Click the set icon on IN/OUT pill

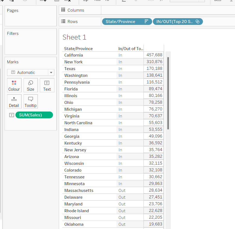[x=197, y=22]
